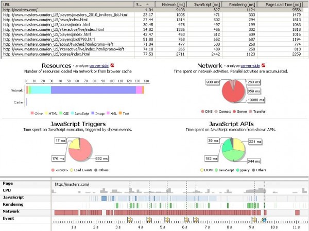Image resolution: width=309 pixels, height=231 pixels.
Task: Click the Other legend swatch in Resources
Action: (x=32, y=113)
